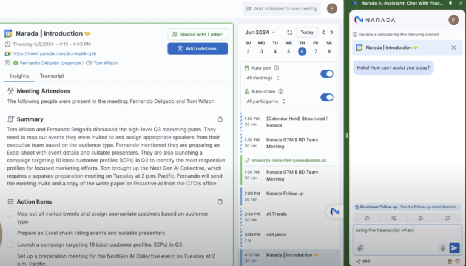The width and height of the screenshot is (466, 266).
Task: Click the microphone voice input icon
Action: point(442,248)
